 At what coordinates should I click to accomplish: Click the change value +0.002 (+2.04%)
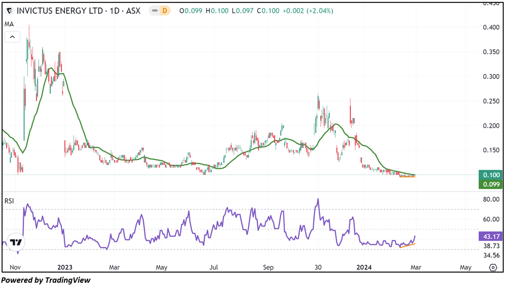308,11
